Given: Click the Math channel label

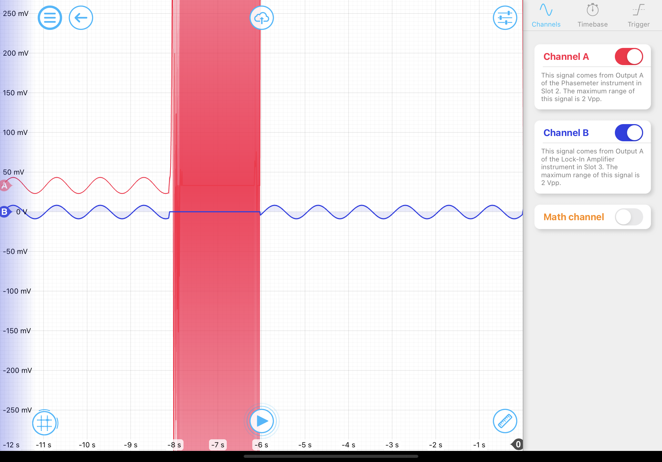Looking at the screenshot, I should 573,217.
